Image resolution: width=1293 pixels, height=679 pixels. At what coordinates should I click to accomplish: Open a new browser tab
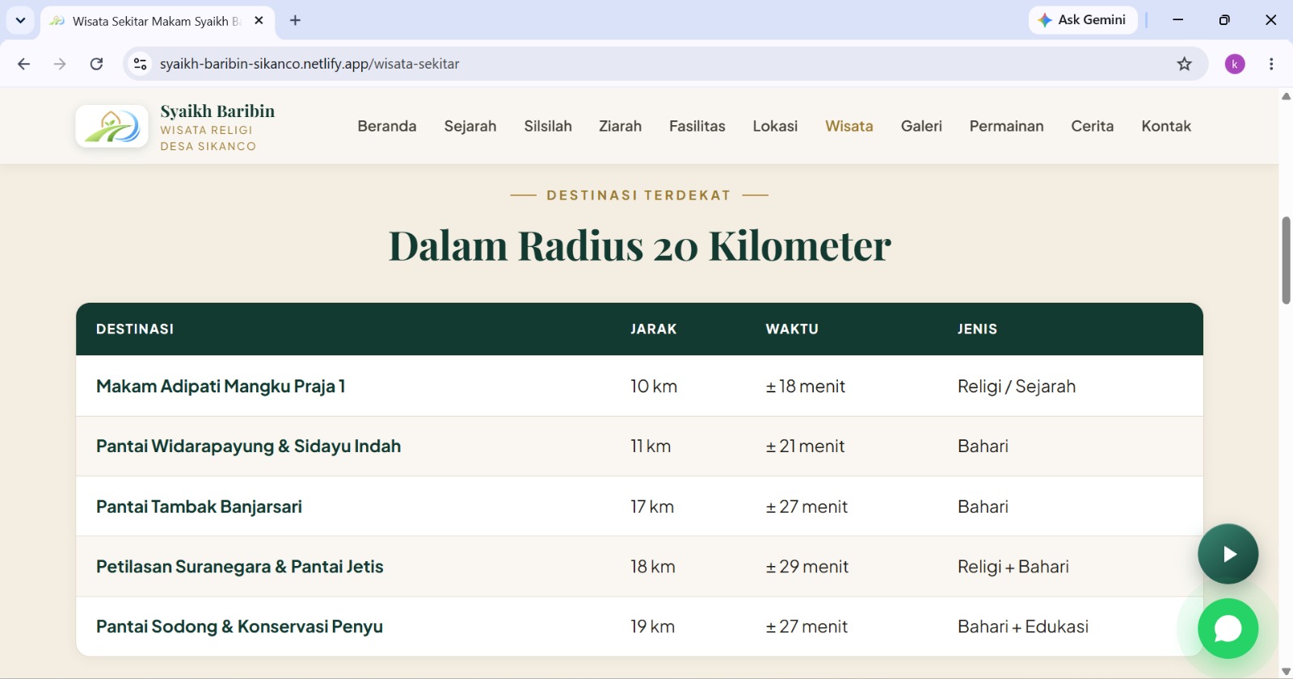pos(295,20)
